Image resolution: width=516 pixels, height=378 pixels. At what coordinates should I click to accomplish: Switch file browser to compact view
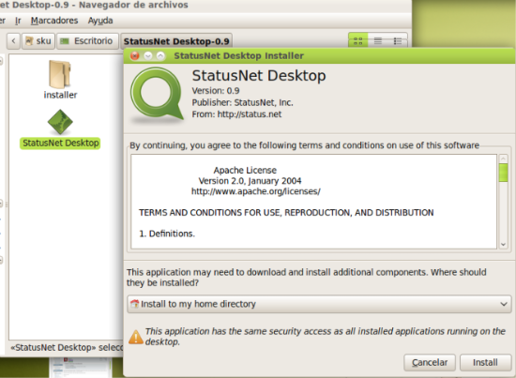[x=398, y=41]
